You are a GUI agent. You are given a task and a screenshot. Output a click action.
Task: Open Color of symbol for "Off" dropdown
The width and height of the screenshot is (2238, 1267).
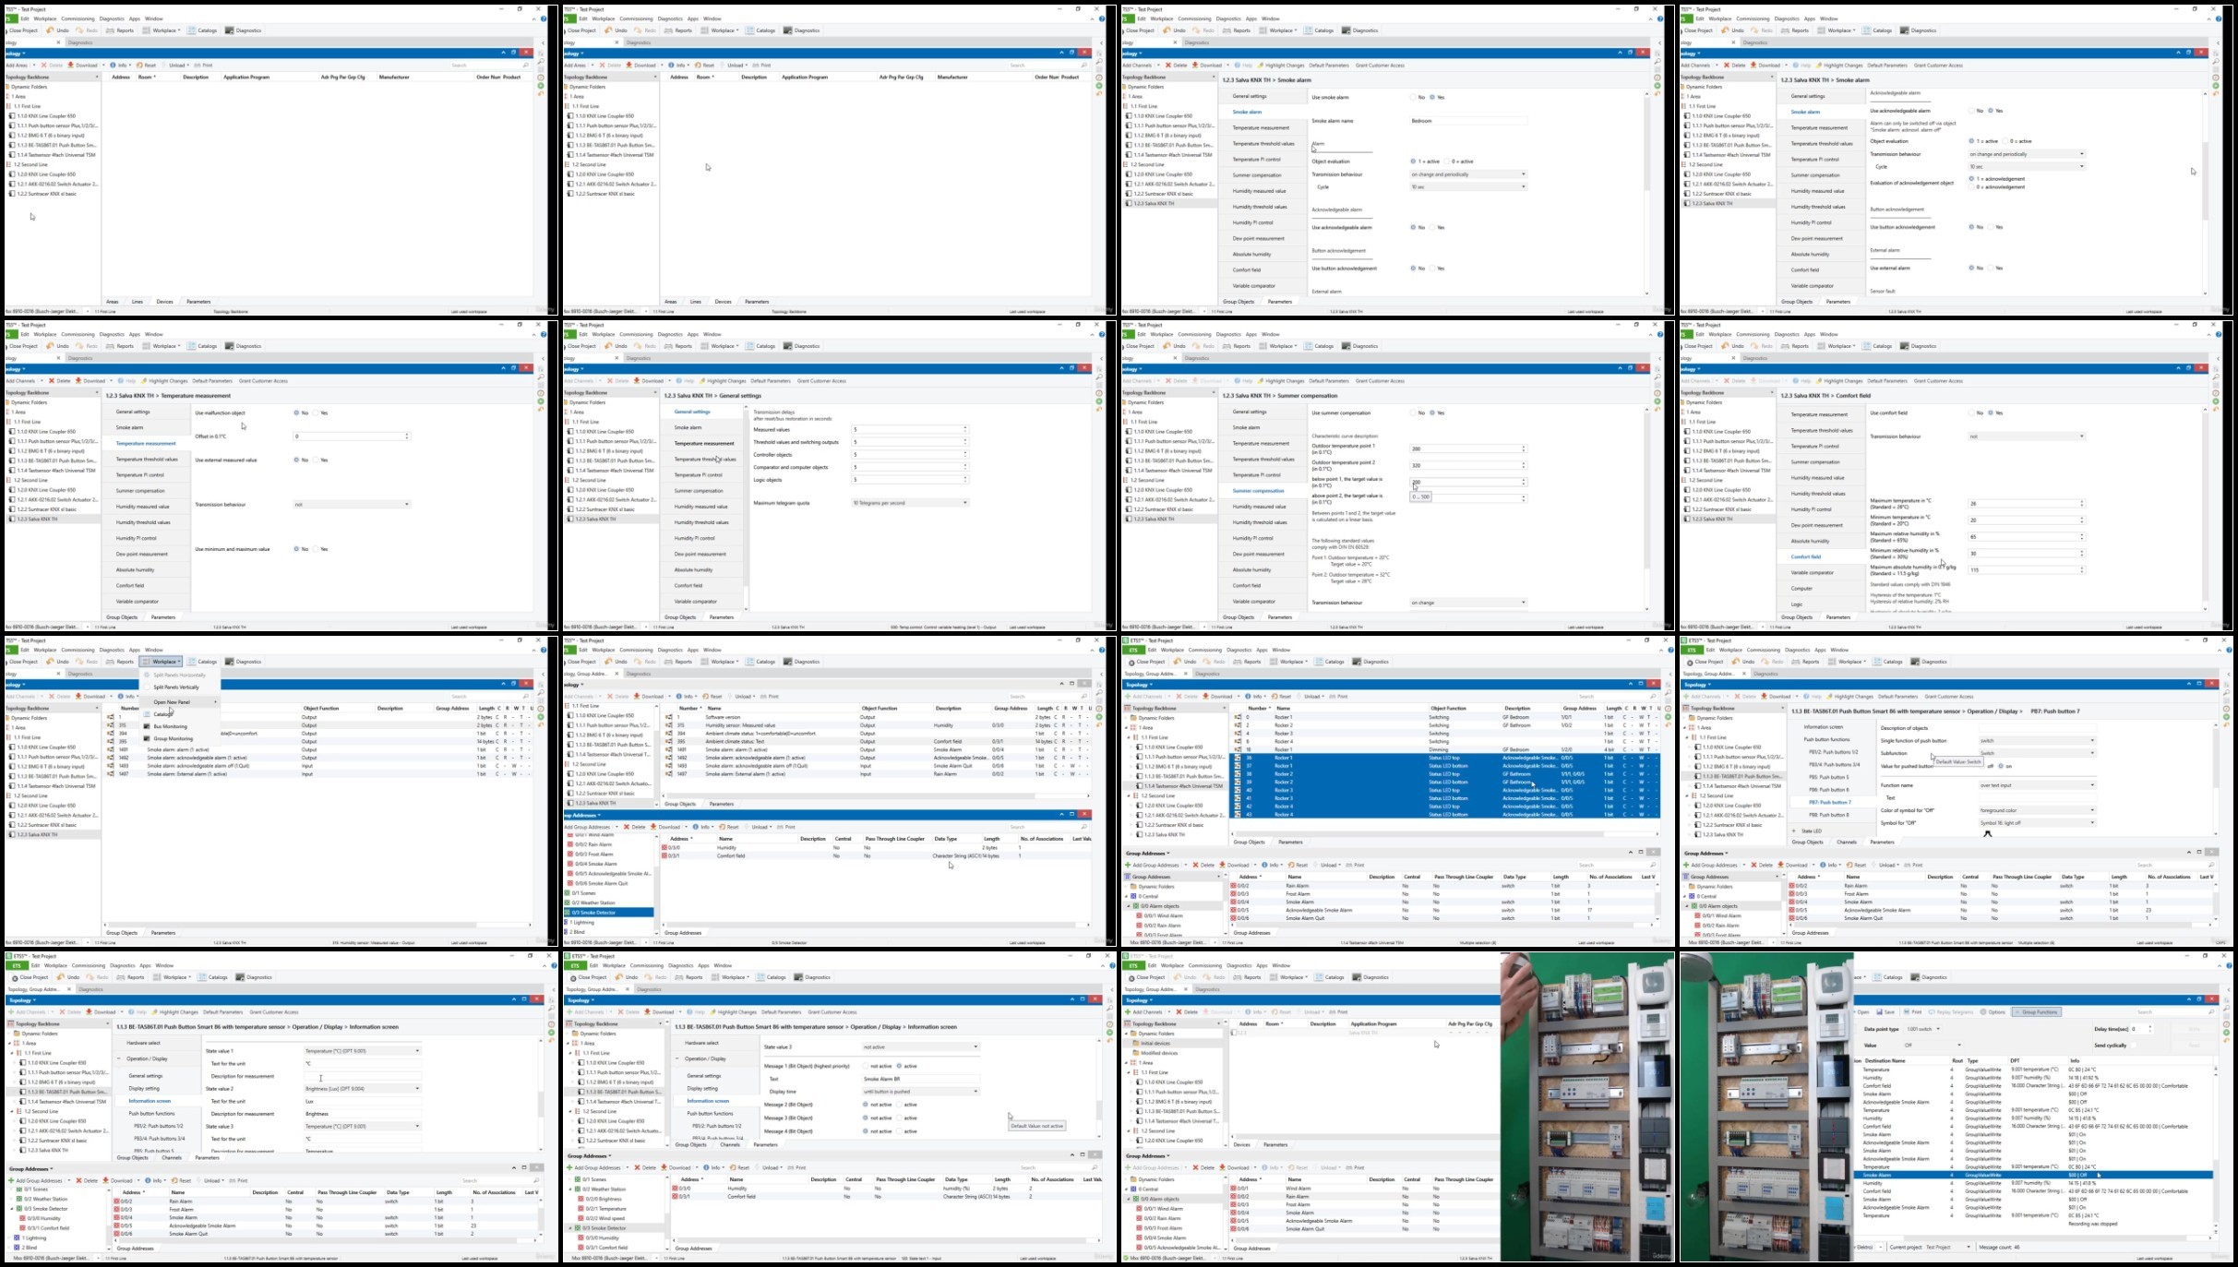click(2037, 810)
